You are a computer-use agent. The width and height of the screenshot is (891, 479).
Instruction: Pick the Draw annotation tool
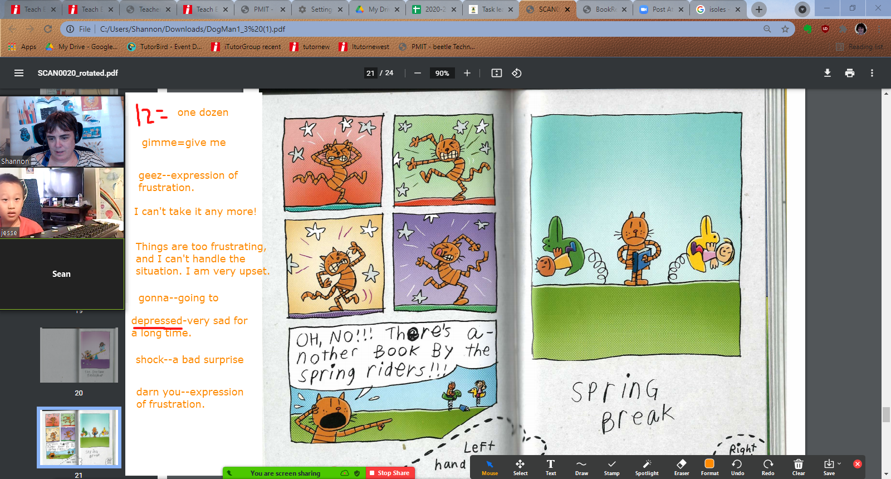tap(581, 467)
